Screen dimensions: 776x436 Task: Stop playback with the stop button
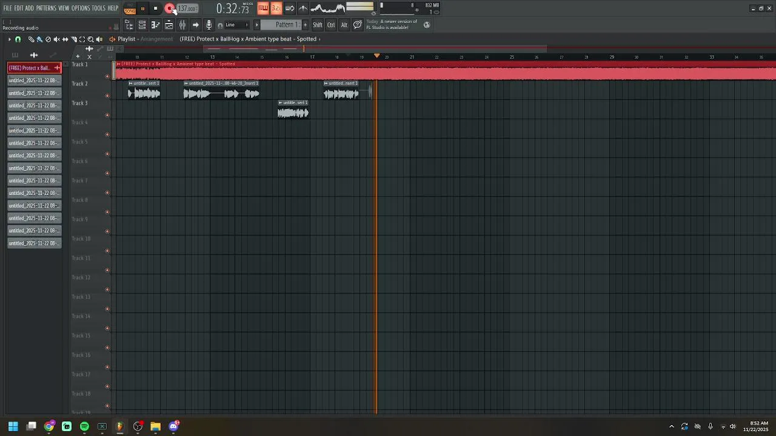(x=156, y=8)
